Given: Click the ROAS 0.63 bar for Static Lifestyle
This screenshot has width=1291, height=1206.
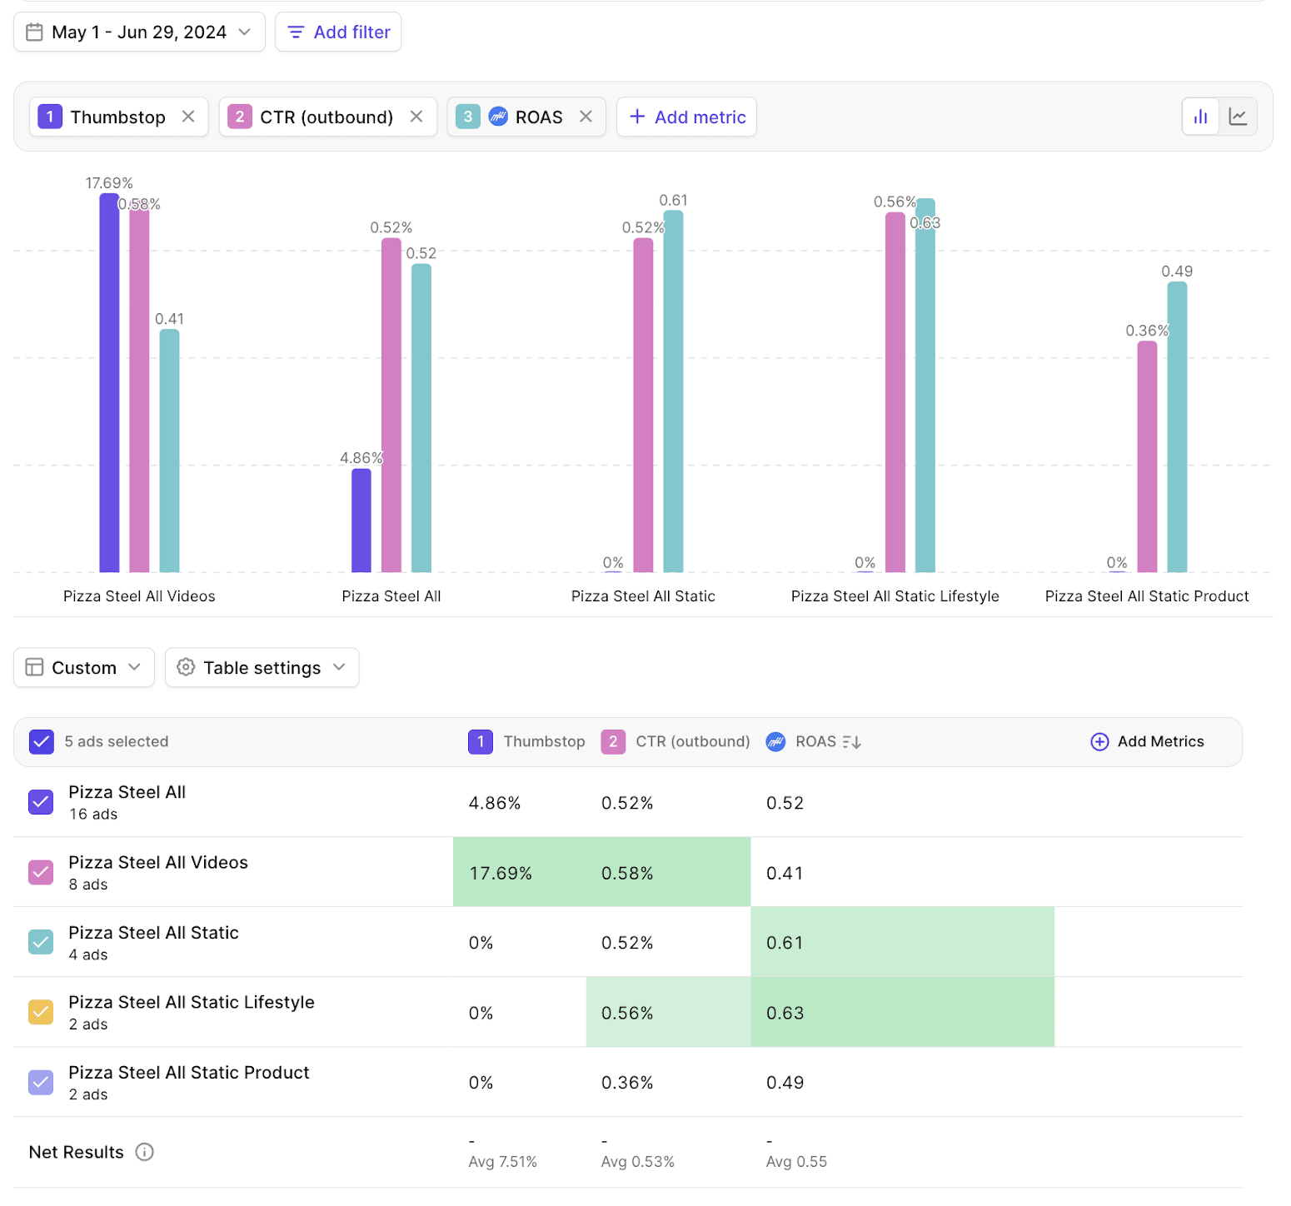Looking at the screenshot, I should [x=925, y=386].
